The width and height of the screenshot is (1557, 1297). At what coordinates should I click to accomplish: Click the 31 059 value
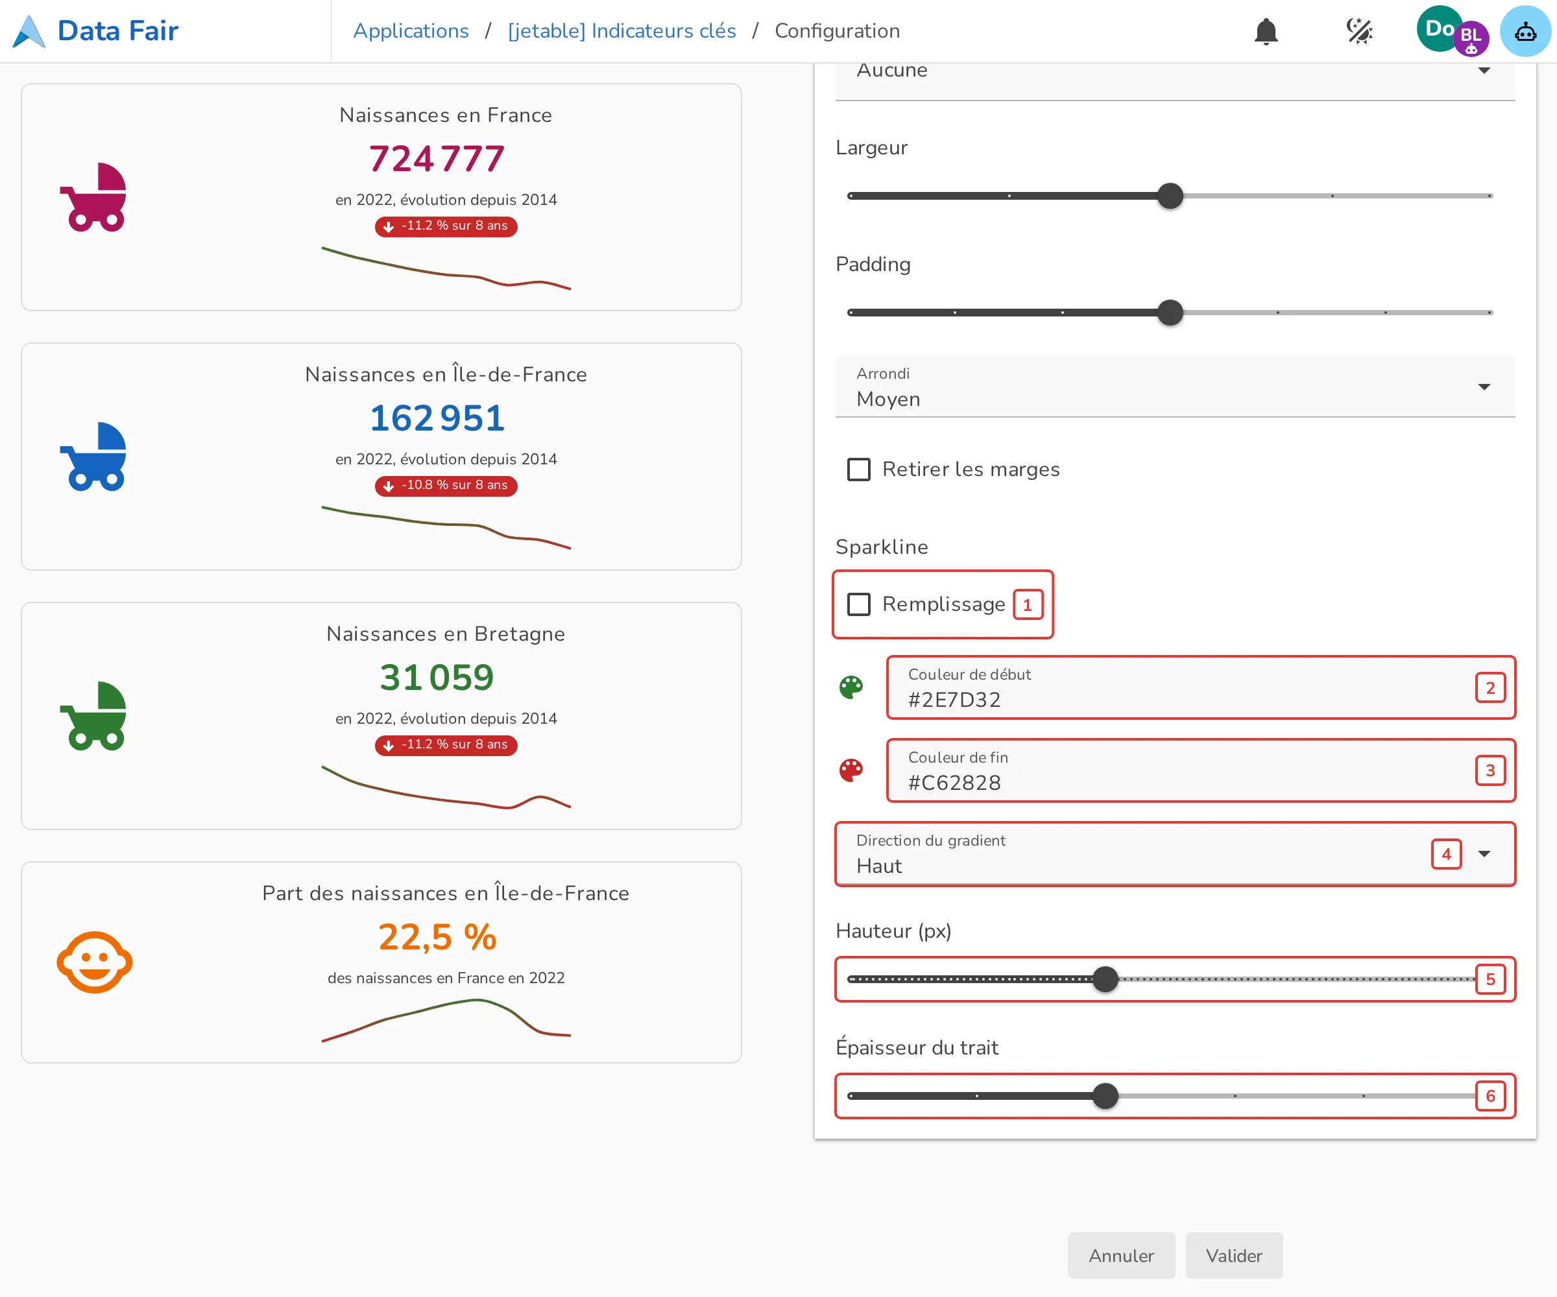click(437, 678)
